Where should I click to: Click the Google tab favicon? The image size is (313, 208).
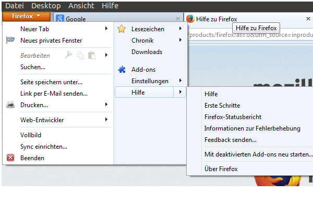60,18
